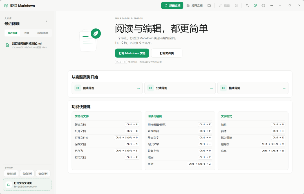The height and width of the screenshot is (194, 304).
Task: Click the 高亮 shortcut row
Action: tap(253, 151)
